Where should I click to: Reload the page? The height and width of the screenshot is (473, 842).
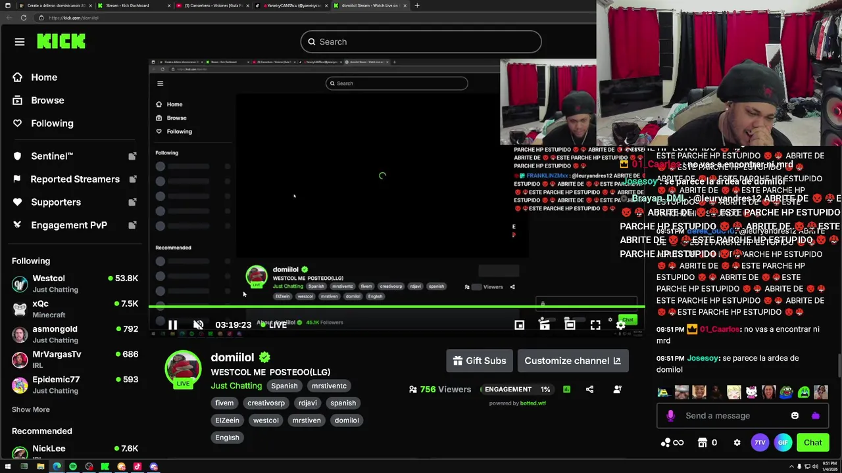tap(24, 18)
